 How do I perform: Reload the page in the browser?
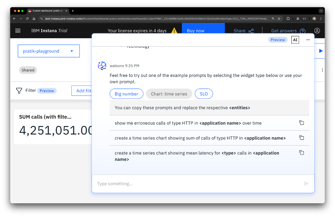pos(27,19)
